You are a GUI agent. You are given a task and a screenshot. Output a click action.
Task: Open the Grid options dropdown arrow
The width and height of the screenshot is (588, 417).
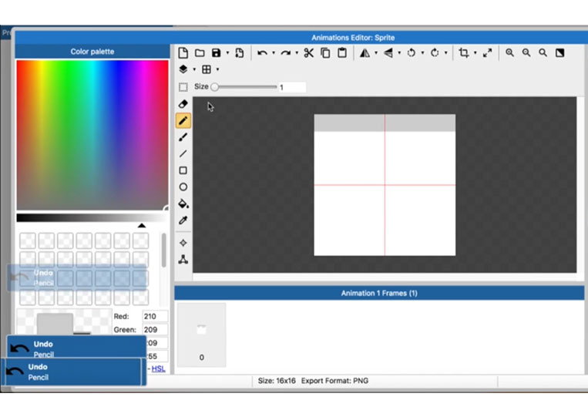click(217, 69)
